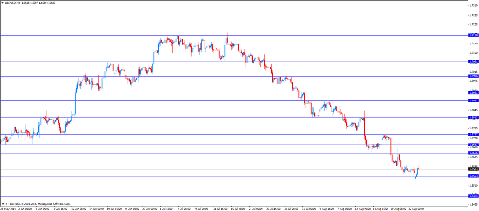Click the 1.7265 price scale label
Image resolution: width=479 pixels, height=211 pixels.
473,15
